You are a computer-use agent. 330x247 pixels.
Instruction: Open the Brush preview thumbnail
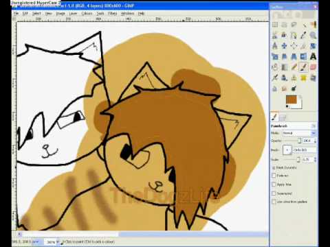[x=287, y=150]
